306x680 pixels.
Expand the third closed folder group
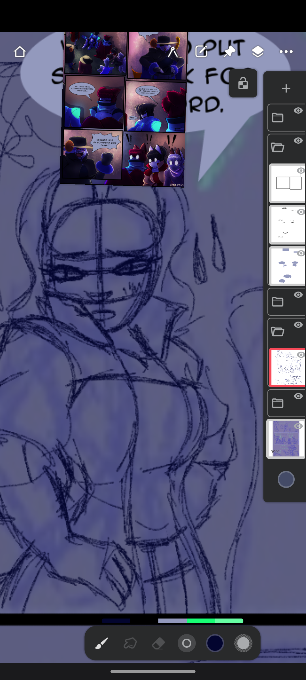278,301
